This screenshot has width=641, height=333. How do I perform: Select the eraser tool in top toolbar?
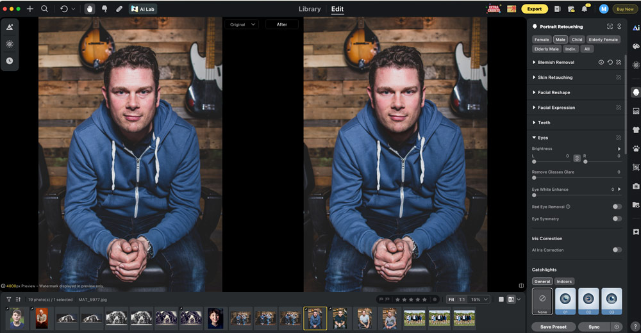click(x=119, y=8)
